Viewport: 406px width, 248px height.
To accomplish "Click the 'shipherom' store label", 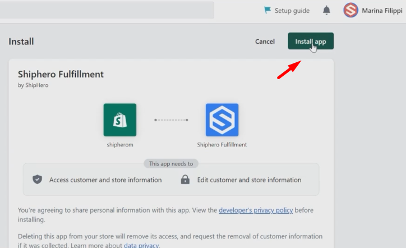I will pos(120,145).
